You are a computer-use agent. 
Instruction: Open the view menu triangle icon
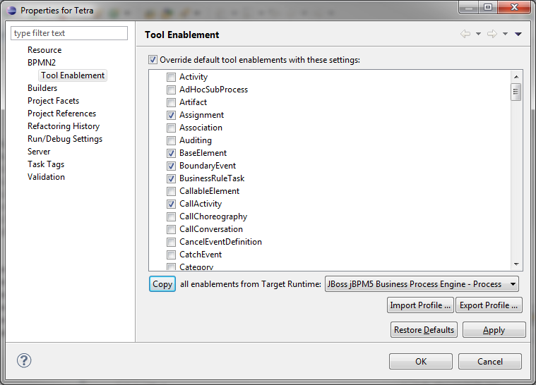point(518,34)
